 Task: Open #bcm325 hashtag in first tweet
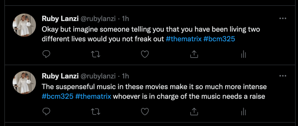219,39
